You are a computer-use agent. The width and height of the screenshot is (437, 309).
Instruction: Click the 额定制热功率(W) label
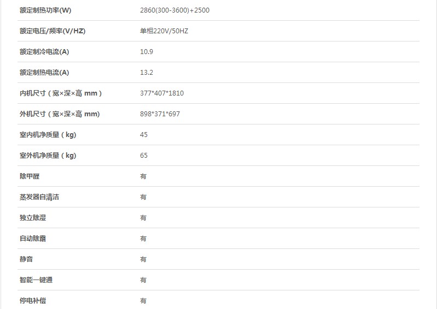tap(45, 10)
